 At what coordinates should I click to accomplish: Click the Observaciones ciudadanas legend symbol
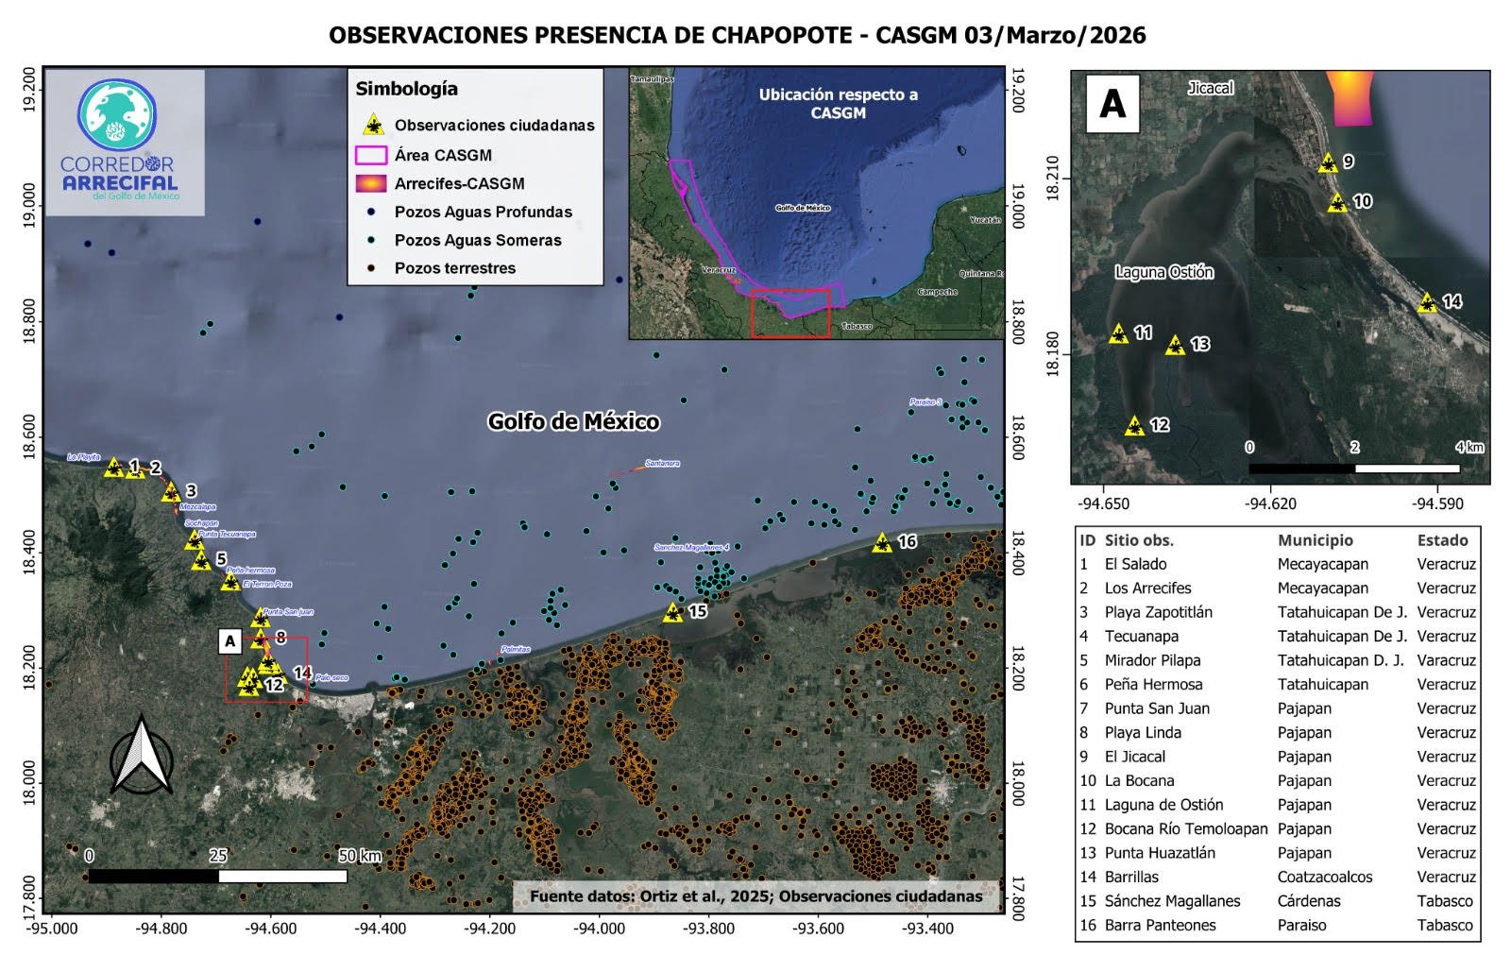(373, 126)
